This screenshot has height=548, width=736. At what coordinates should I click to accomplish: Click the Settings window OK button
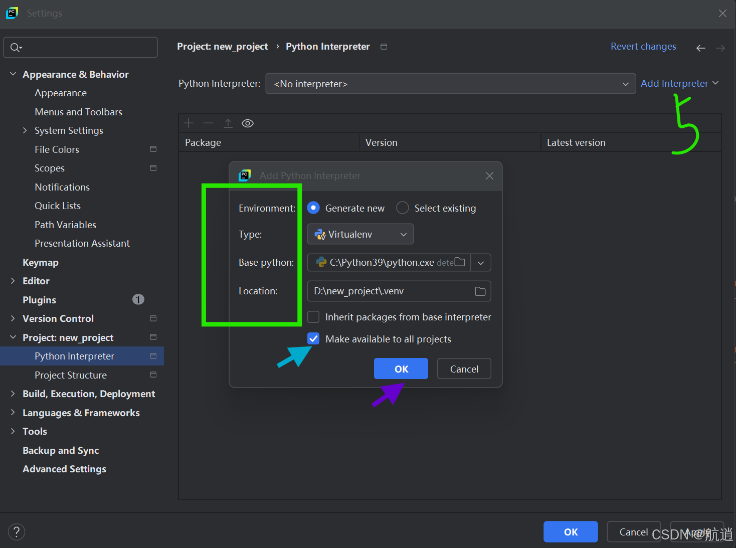click(571, 532)
